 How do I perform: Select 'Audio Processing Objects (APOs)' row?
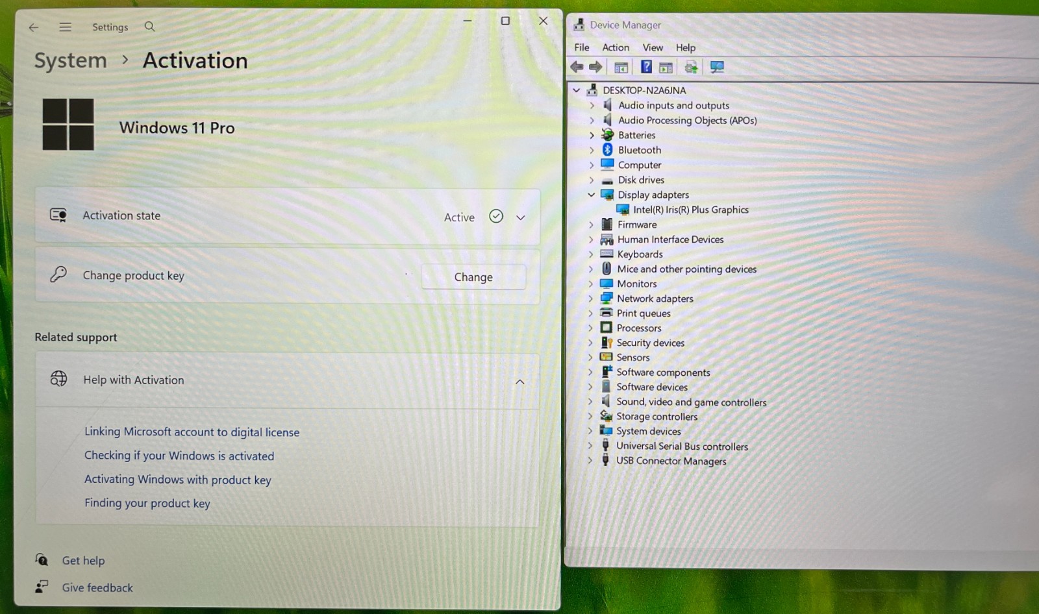[x=688, y=120]
